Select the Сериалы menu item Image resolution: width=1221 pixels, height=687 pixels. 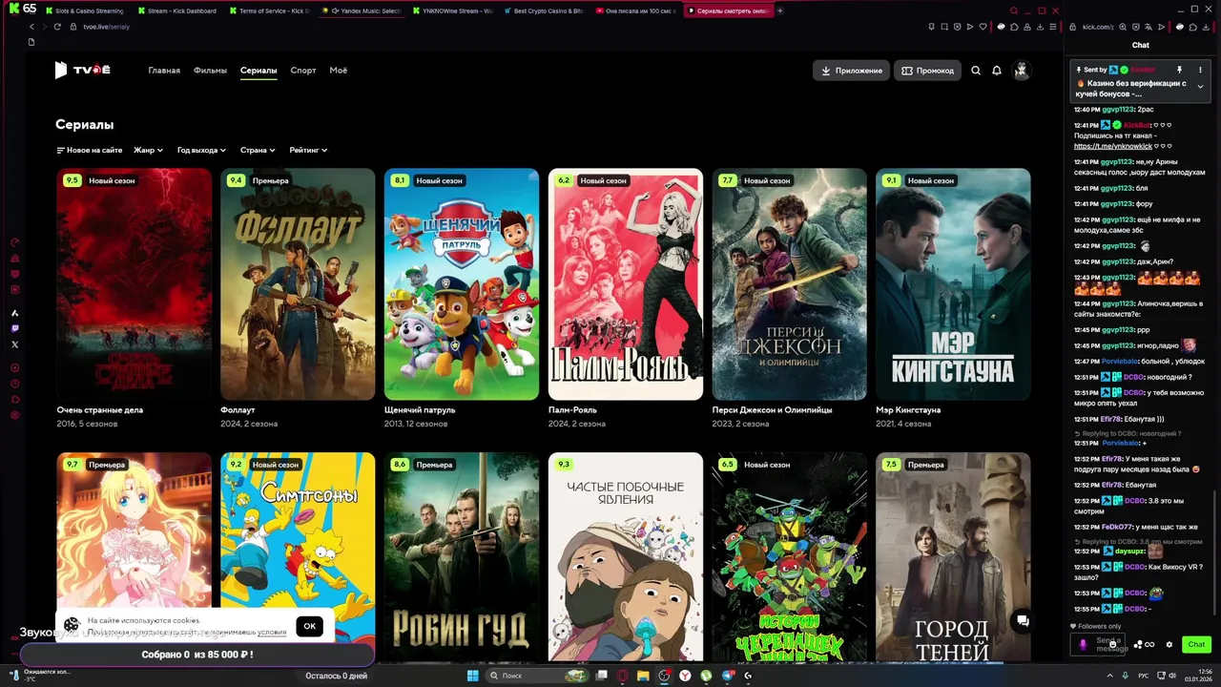click(259, 71)
